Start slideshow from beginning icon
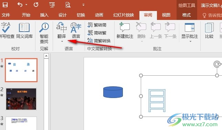Viewport: 222px width, 130px height. (x=52, y=5)
